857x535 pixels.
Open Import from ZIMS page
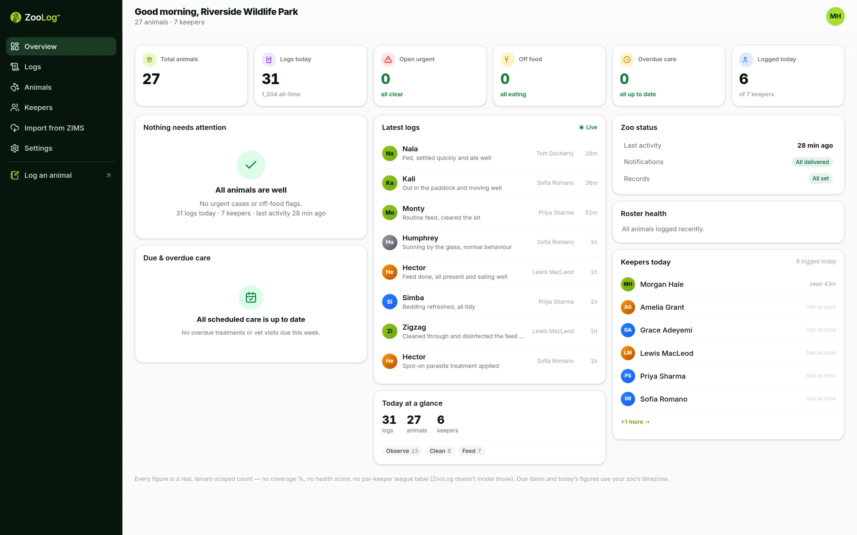click(61, 128)
